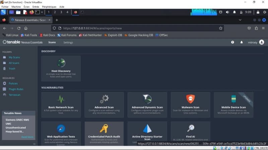Close the Nessus Essentials browser tab

pos(49,20)
